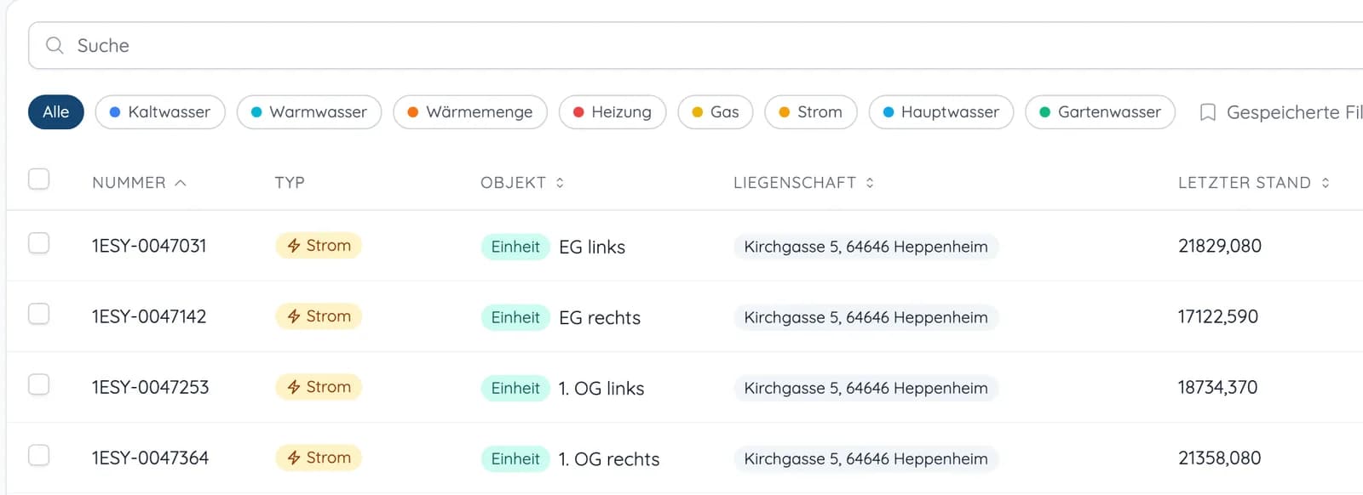
Task: Click the Strom badge in row 1ESY-0047031
Action: tap(319, 246)
